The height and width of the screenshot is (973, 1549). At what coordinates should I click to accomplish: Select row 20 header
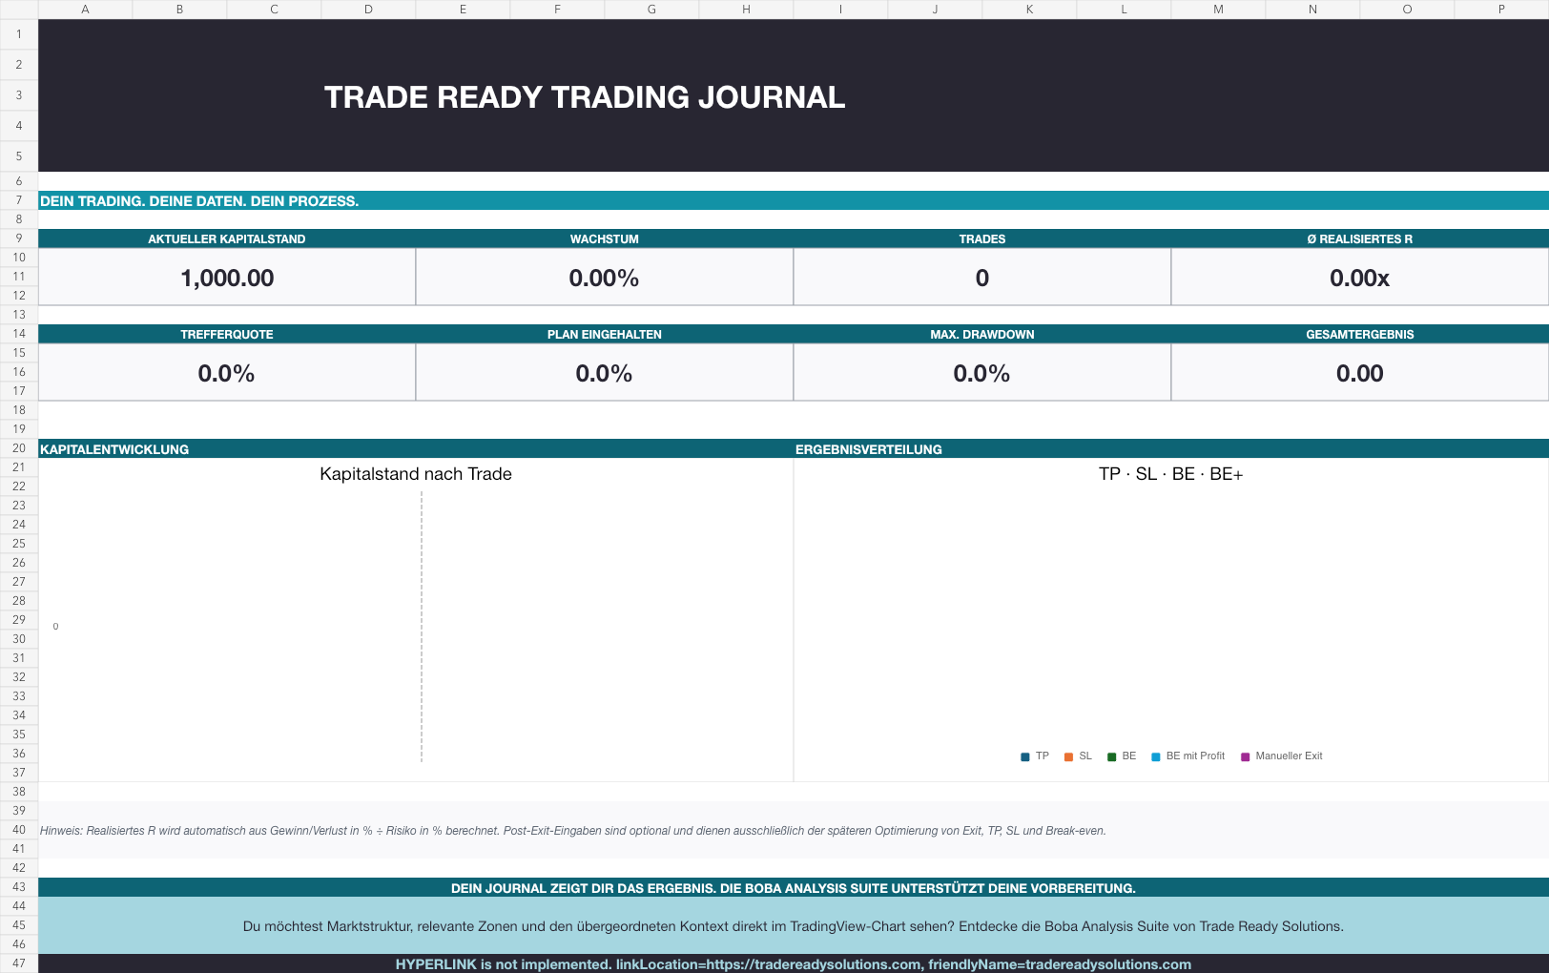[x=19, y=448]
